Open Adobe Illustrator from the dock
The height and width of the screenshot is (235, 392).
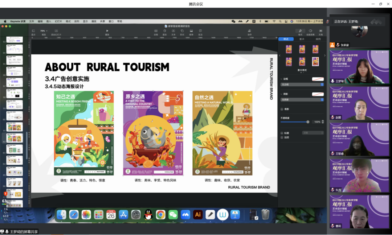198,215
